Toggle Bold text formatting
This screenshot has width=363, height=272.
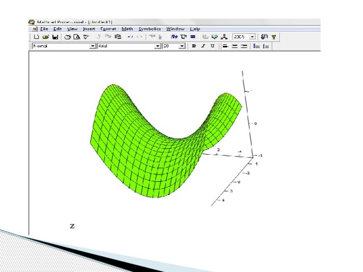click(194, 46)
